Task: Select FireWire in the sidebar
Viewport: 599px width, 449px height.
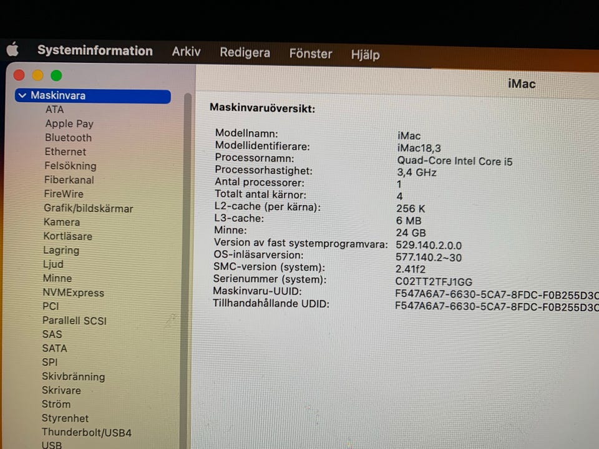Action: click(x=64, y=194)
